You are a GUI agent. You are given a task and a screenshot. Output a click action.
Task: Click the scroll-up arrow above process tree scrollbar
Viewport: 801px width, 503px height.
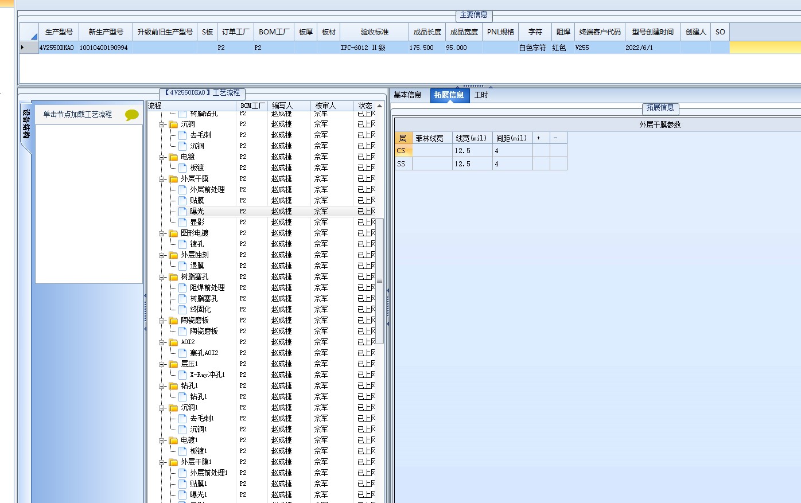(379, 106)
